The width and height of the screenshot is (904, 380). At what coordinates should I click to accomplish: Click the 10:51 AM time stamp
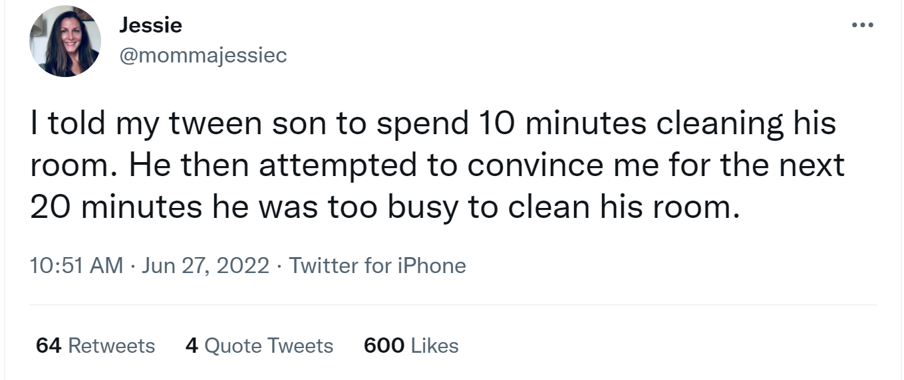coord(76,266)
